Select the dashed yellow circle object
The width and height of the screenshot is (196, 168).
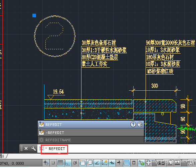pos(55,36)
